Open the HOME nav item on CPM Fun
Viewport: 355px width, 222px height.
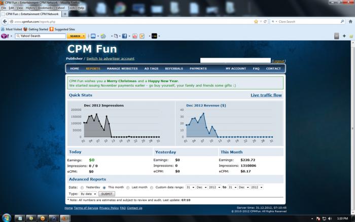pyautogui.click(x=75, y=68)
